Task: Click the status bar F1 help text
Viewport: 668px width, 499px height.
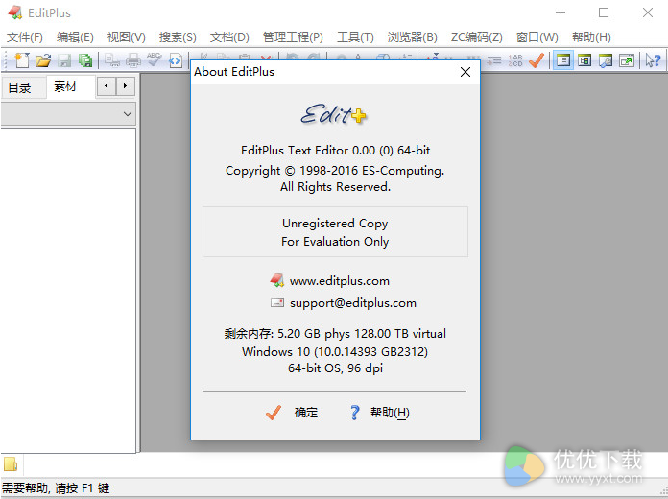Action: click(x=56, y=487)
